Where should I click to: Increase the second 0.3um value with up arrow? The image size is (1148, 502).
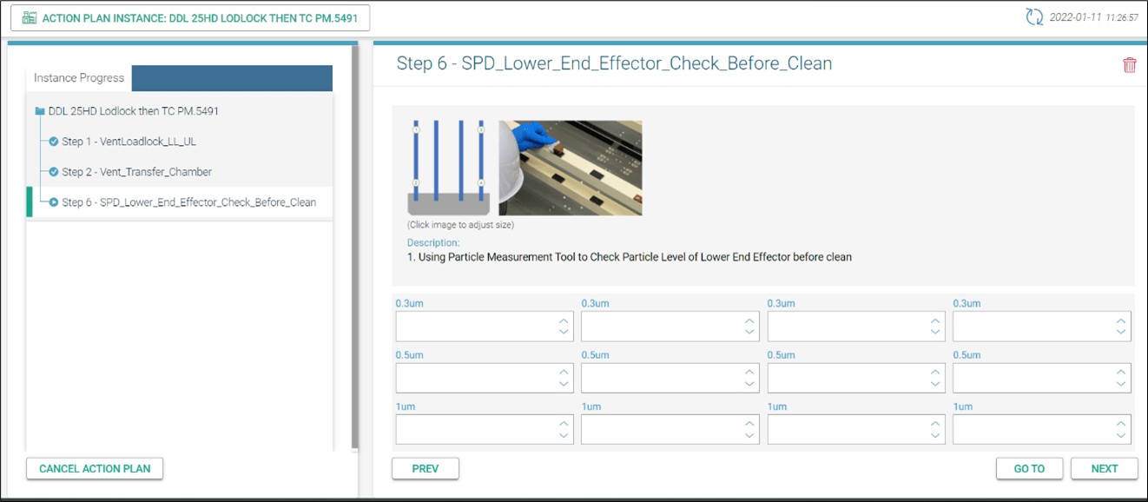pyautogui.click(x=749, y=320)
